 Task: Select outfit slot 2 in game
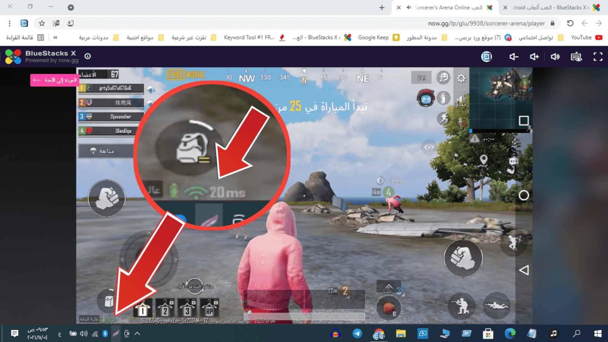[x=165, y=308]
